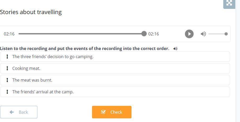
Task: Click the checkmark icon on Check button
Action: tap(104, 112)
